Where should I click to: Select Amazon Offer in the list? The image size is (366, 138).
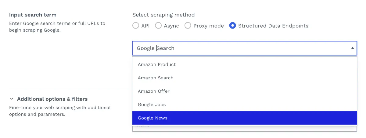point(154,91)
